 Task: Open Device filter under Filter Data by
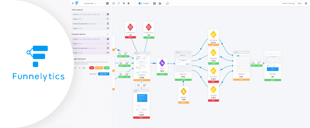(91, 19)
